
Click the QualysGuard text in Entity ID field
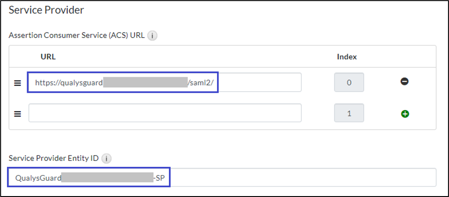tap(38, 178)
